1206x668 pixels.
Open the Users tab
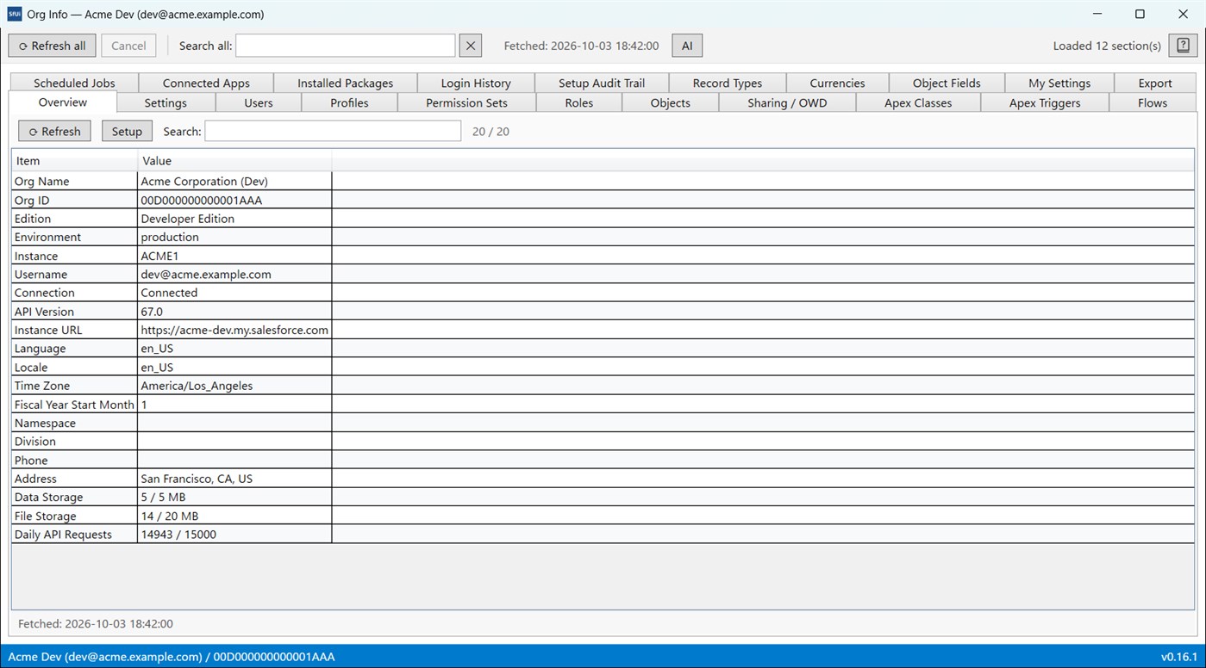(259, 102)
